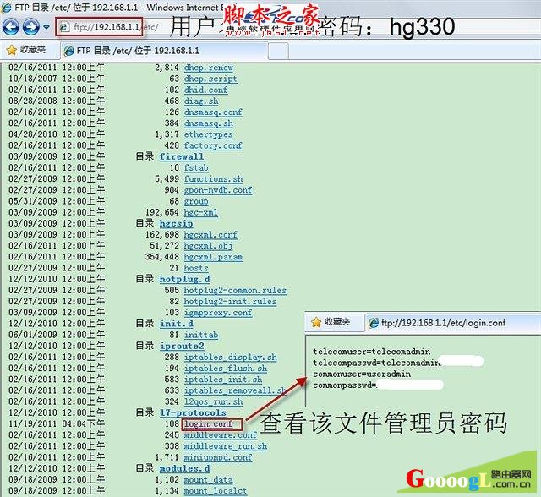Open the login.conf file link
Image resolution: width=541 pixels, height=497 pixels.
click(x=207, y=423)
